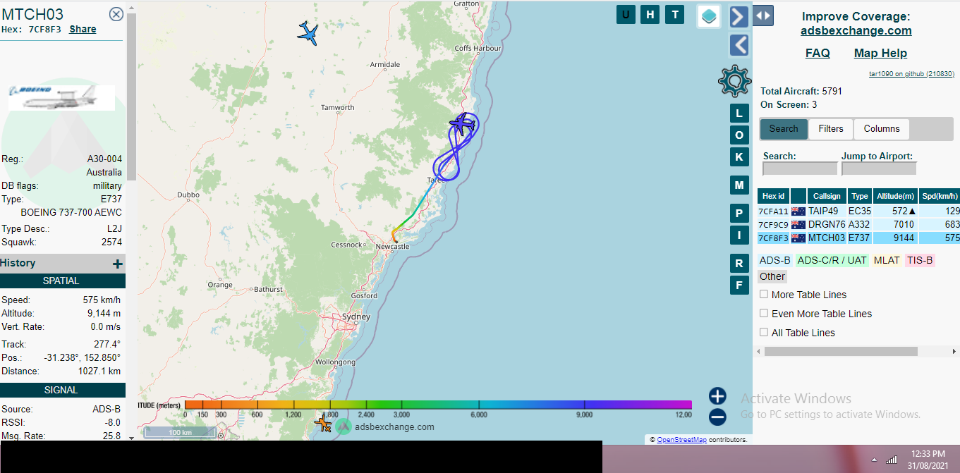
Task: Switch to the Search tab
Action: point(784,129)
